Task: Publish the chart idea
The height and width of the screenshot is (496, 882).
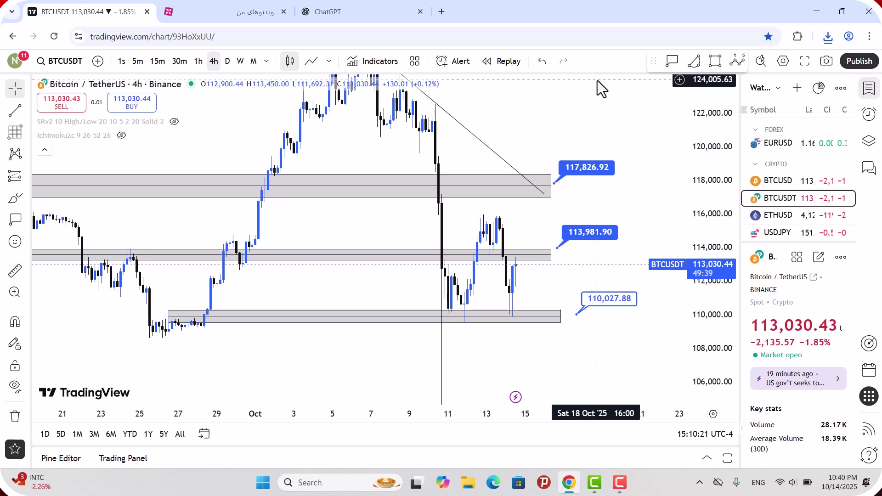Action: 859,61
